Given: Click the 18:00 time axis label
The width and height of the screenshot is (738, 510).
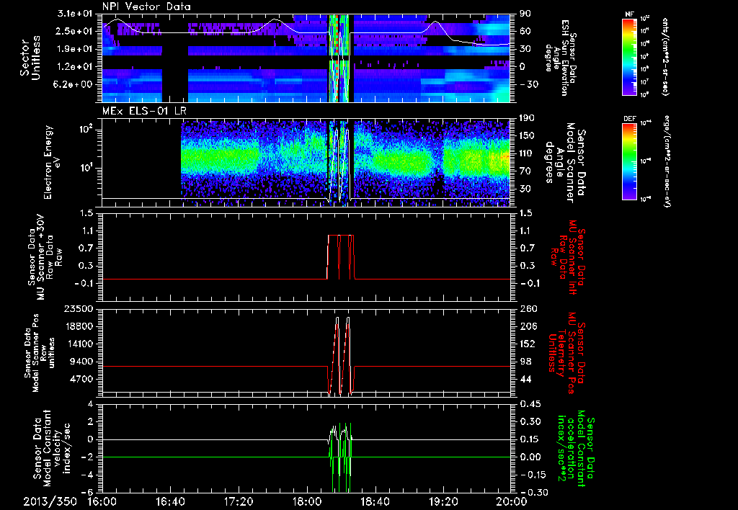Looking at the screenshot, I should (307, 501).
